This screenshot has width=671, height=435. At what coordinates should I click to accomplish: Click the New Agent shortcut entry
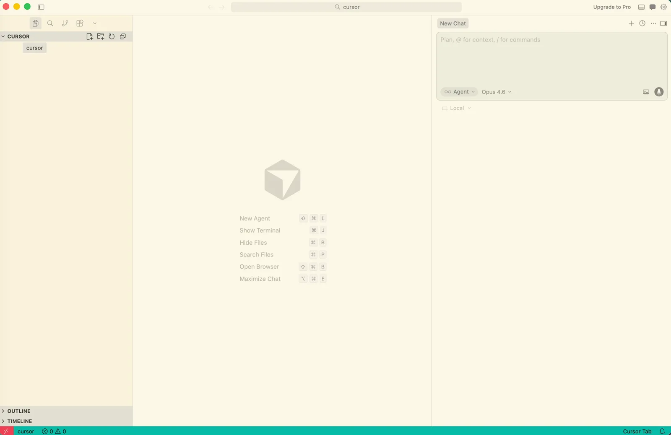[283, 218]
